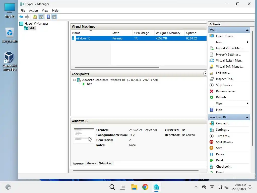Open the Action menu
Screen dimensions: 257x193
(33, 11)
